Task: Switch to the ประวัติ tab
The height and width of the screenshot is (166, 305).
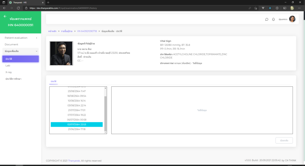Action: 54,81
